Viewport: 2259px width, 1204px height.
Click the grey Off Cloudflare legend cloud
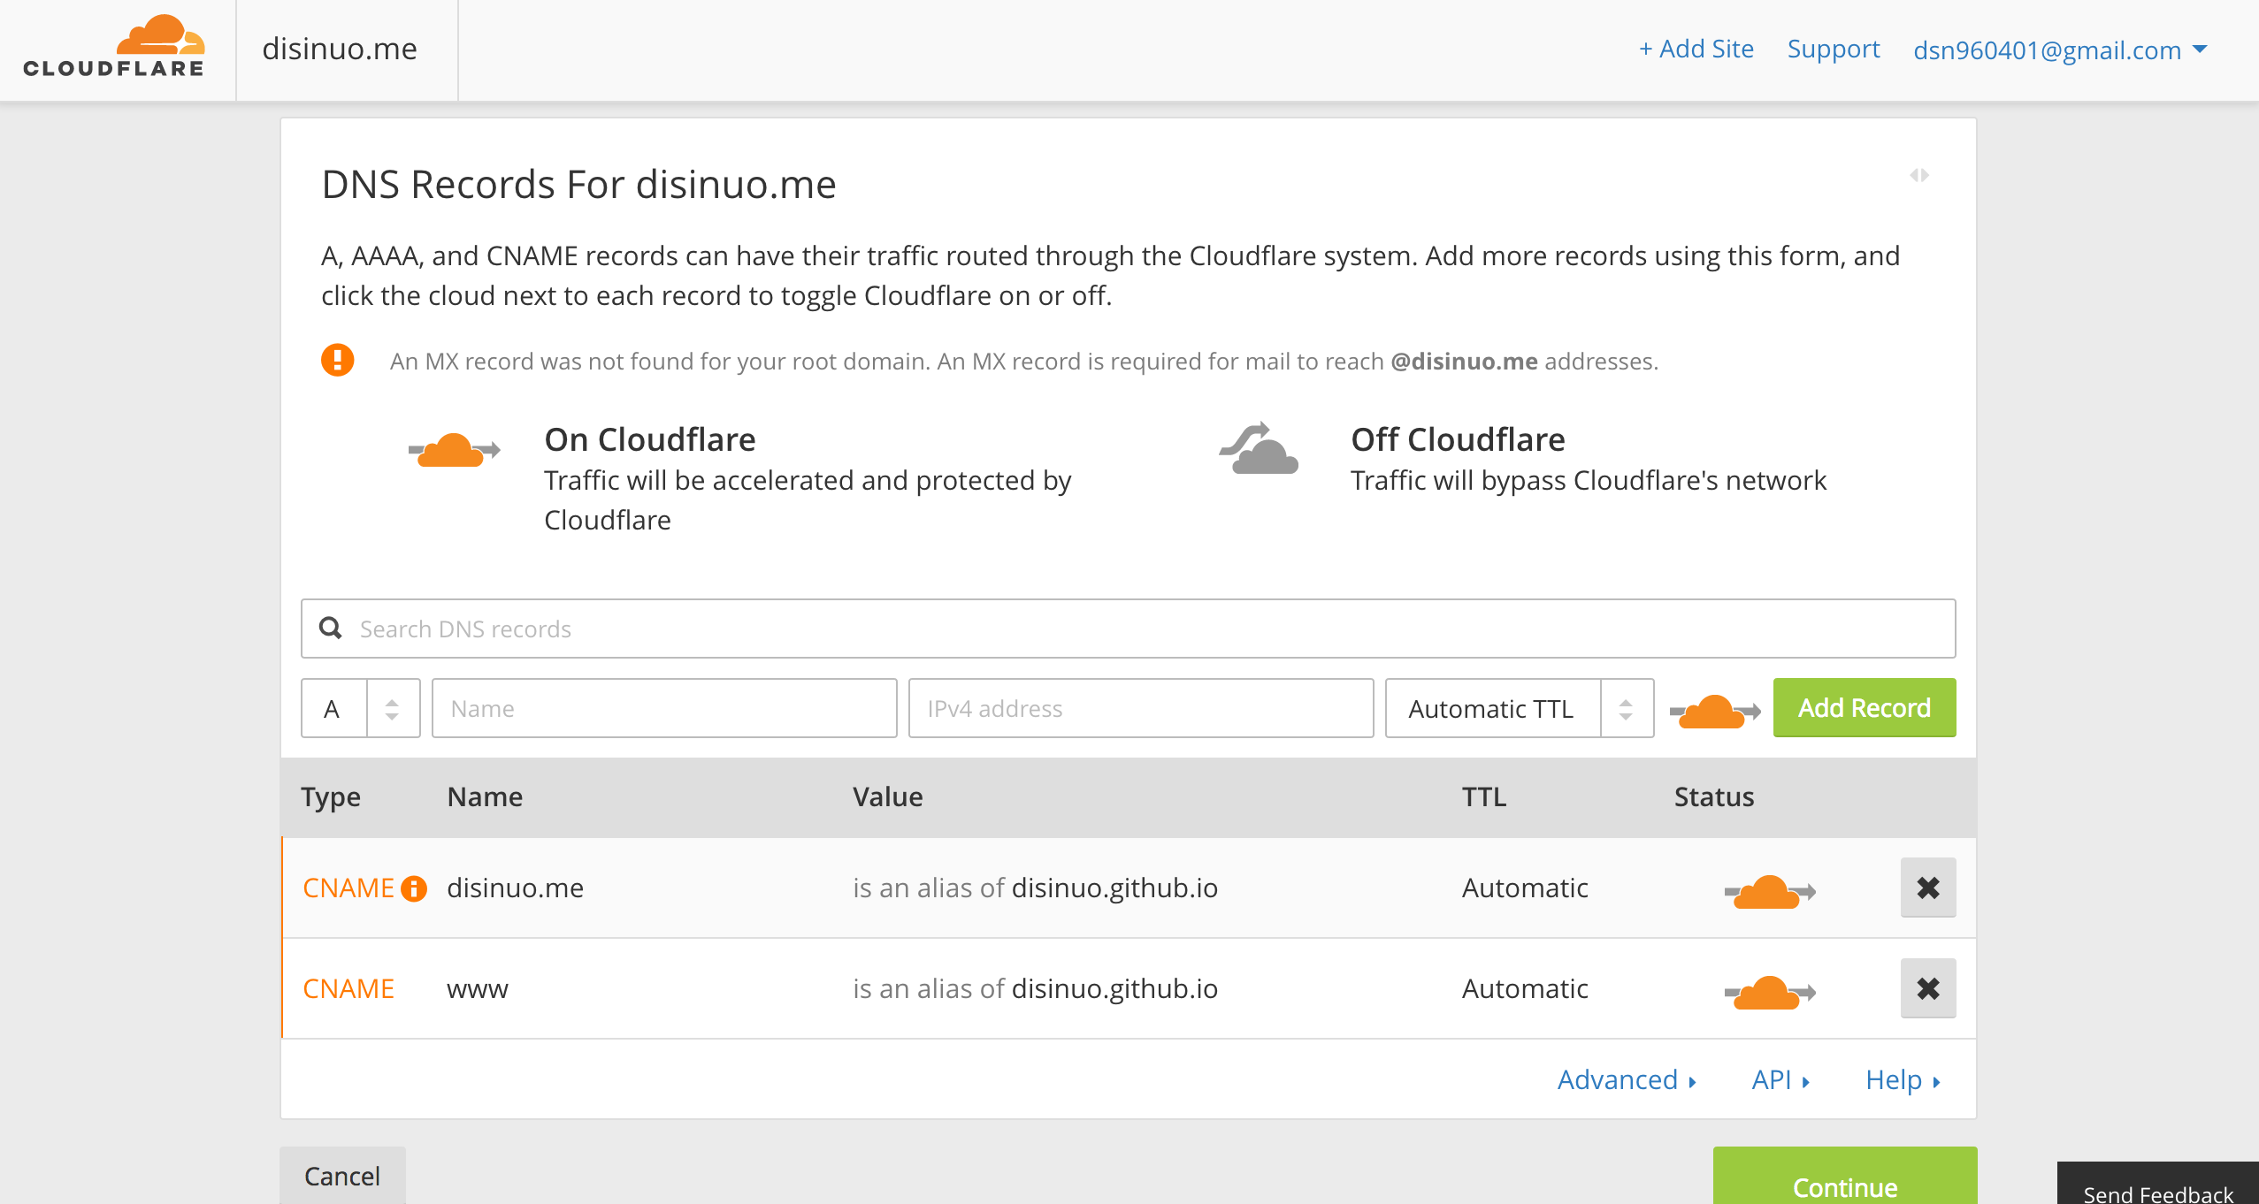pyautogui.click(x=1259, y=449)
